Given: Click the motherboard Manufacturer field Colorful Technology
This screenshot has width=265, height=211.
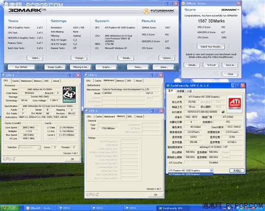Looking at the screenshot, I should click(130, 89).
